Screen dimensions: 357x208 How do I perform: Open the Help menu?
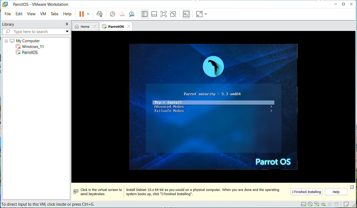coord(67,14)
